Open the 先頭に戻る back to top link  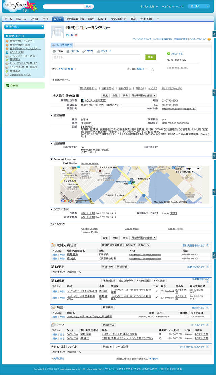pos(58,359)
